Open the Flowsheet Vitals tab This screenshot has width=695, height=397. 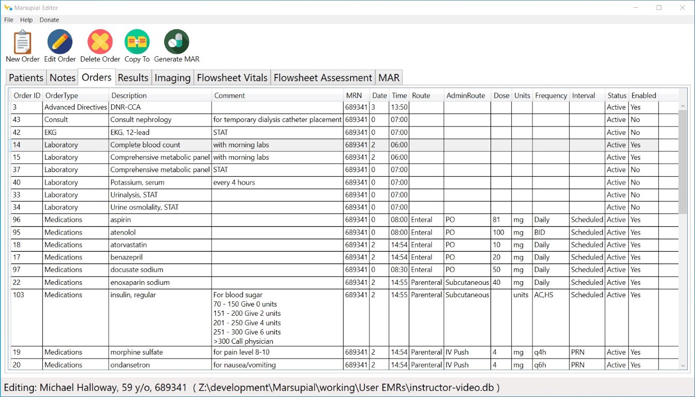[232, 78]
